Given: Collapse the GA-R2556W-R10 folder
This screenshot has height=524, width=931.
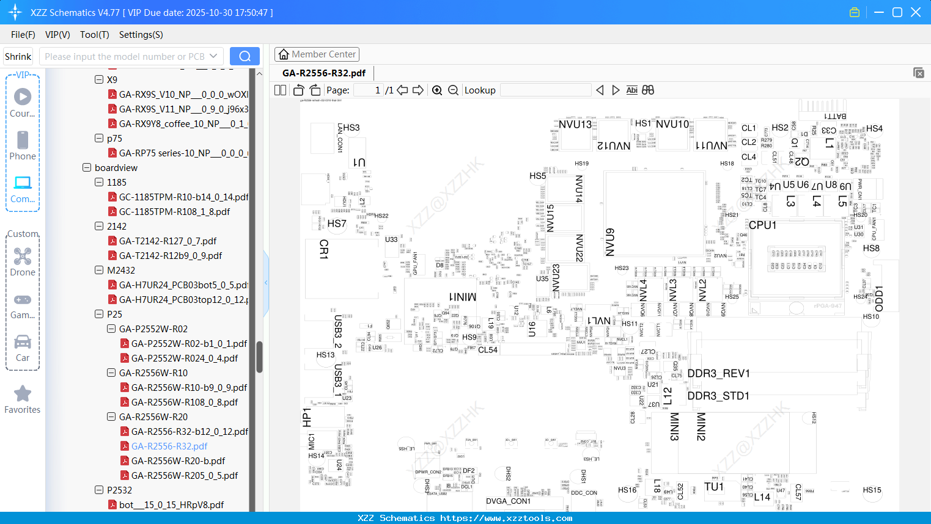Looking at the screenshot, I should 111,373.
